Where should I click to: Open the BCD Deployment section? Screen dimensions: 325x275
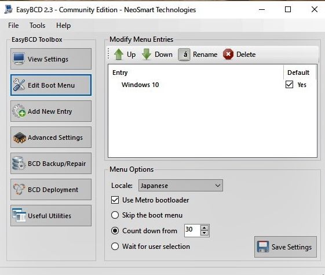pyautogui.click(x=51, y=190)
